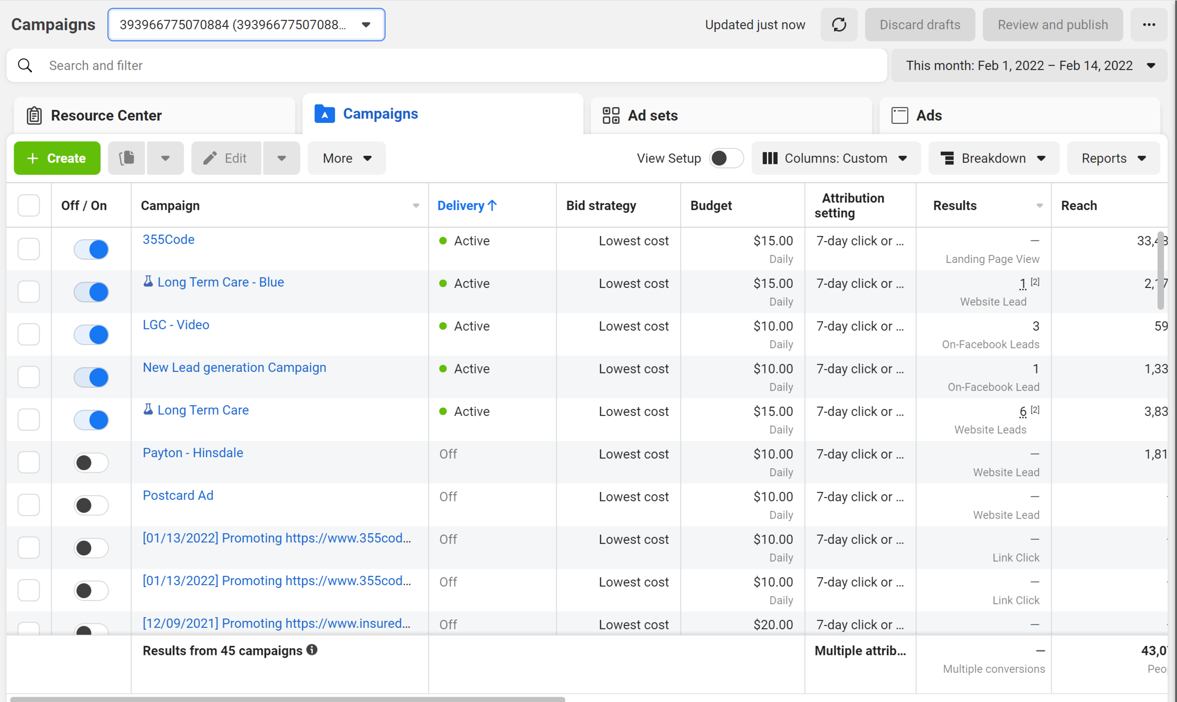Screen dimensions: 1177x702
Task: Turn off the 355Code campaign toggle
Action: (91, 249)
